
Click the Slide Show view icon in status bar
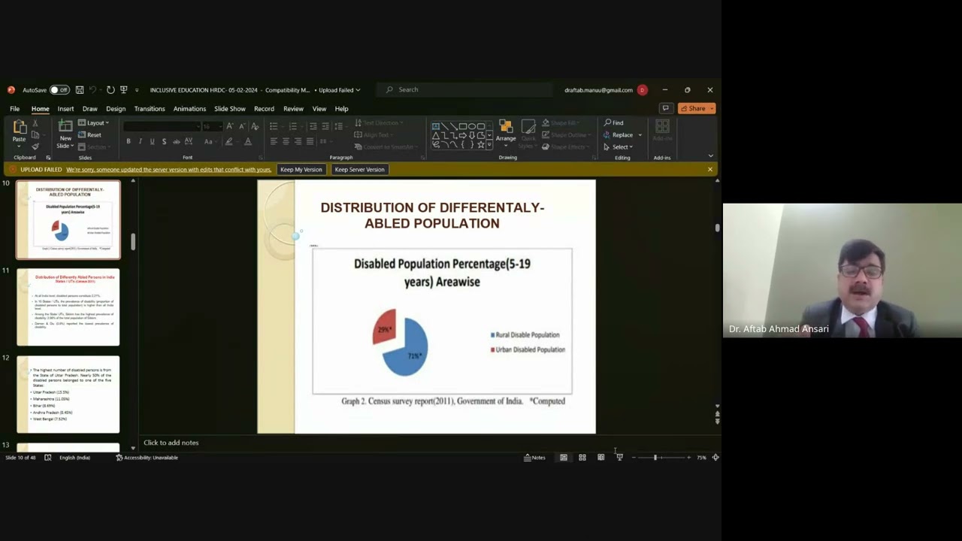tap(619, 458)
